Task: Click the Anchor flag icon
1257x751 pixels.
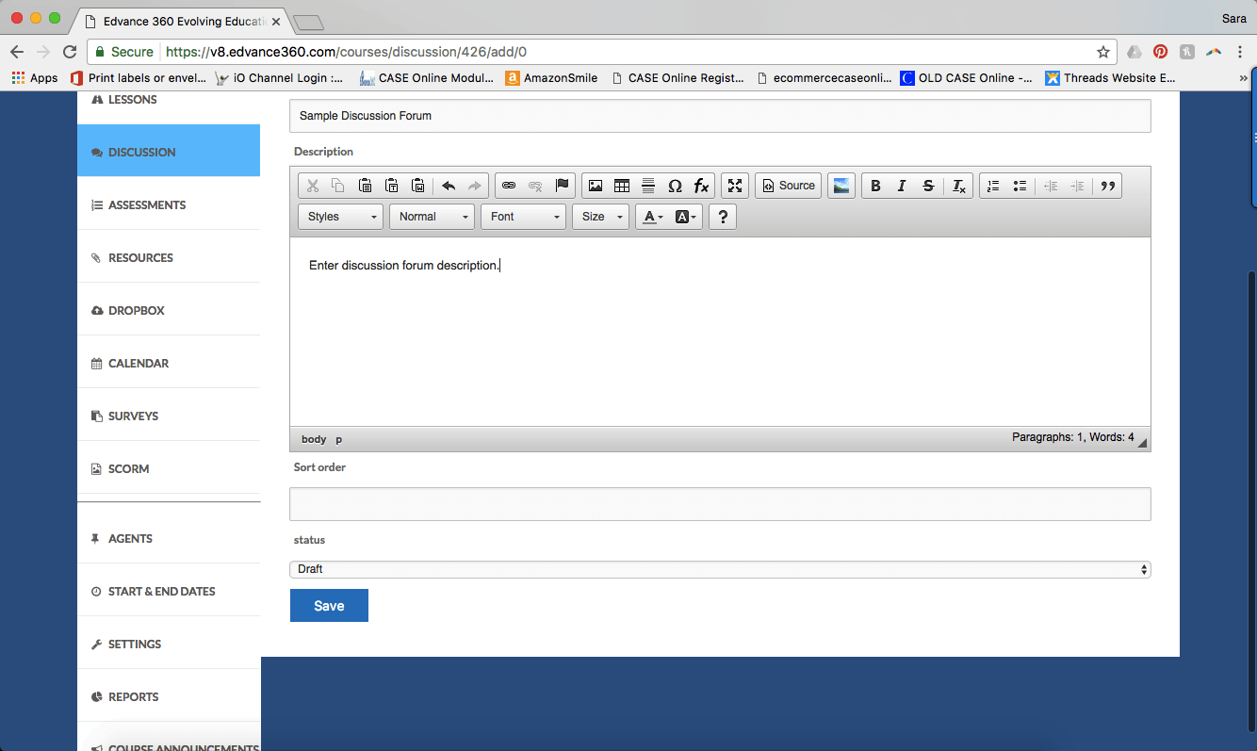Action: click(x=562, y=186)
